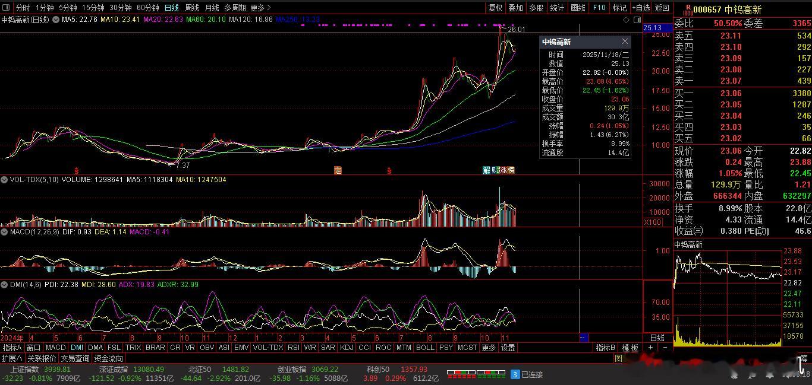This screenshot has width=812, height=385.
Task: Click the 定 marker on the chart
Action: [x=338, y=170]
